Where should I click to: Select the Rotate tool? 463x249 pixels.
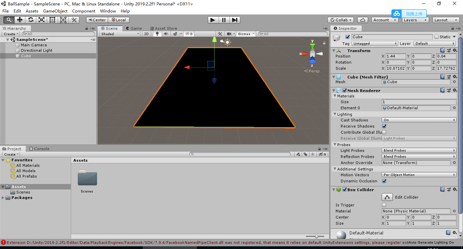coord(31,20)
